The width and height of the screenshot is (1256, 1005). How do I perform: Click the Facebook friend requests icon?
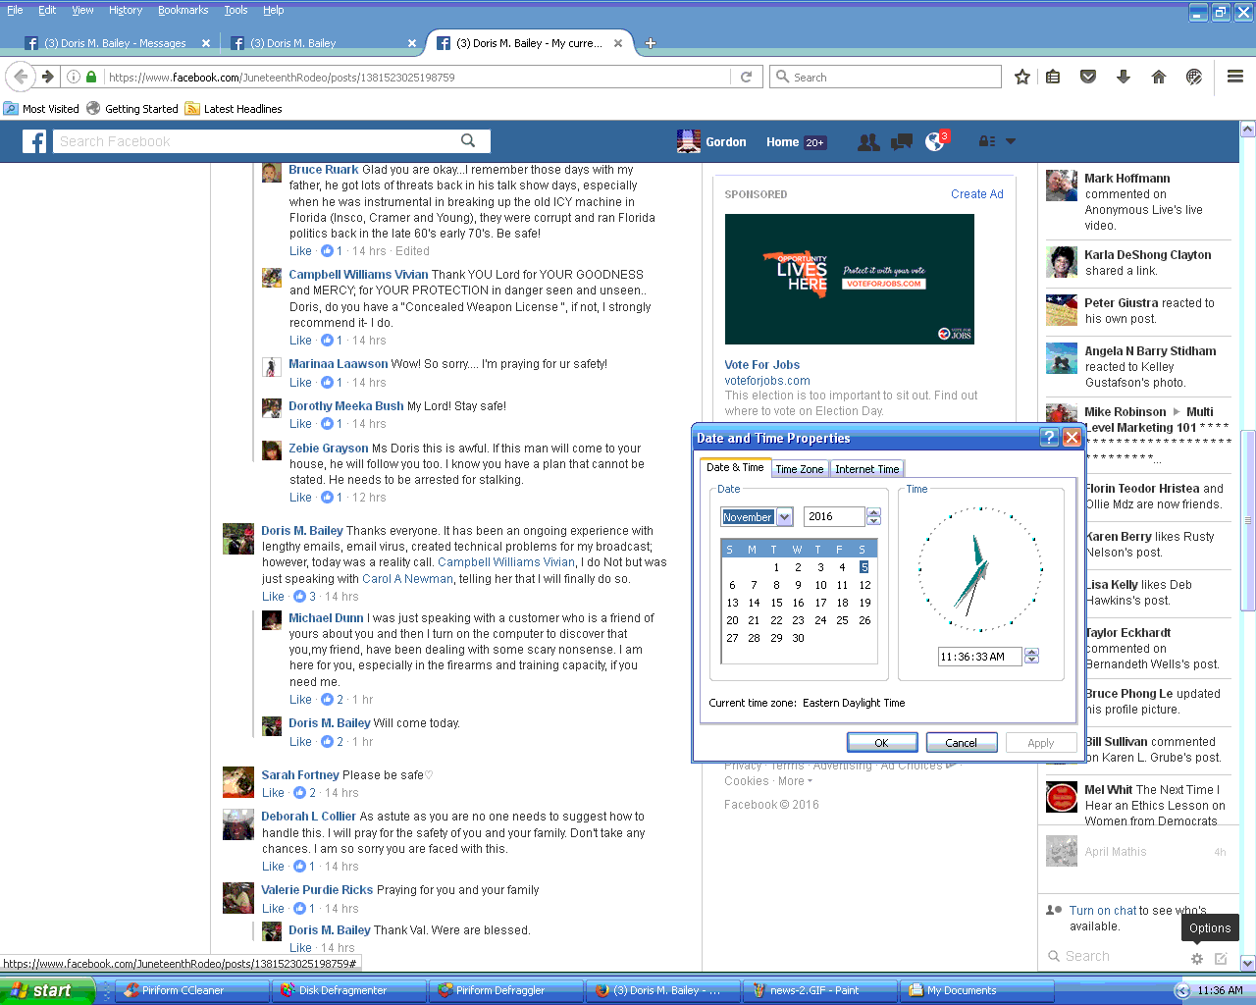point(867,142)
